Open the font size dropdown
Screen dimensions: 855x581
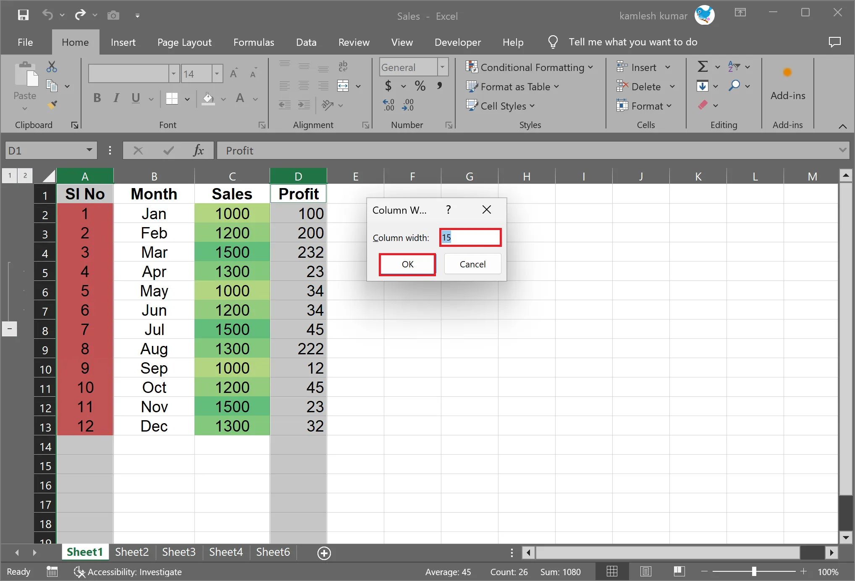pyautogui.click(x=217, y=73)
